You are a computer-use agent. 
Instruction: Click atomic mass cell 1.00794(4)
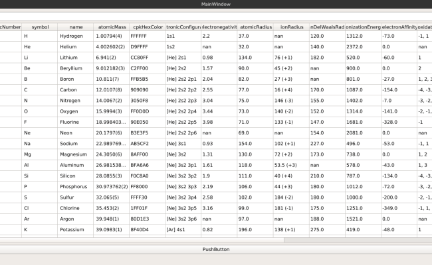tap(111, 36)
